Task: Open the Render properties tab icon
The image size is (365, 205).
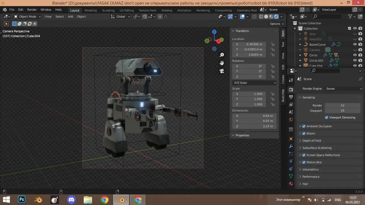Action: [x=291, y=90]
